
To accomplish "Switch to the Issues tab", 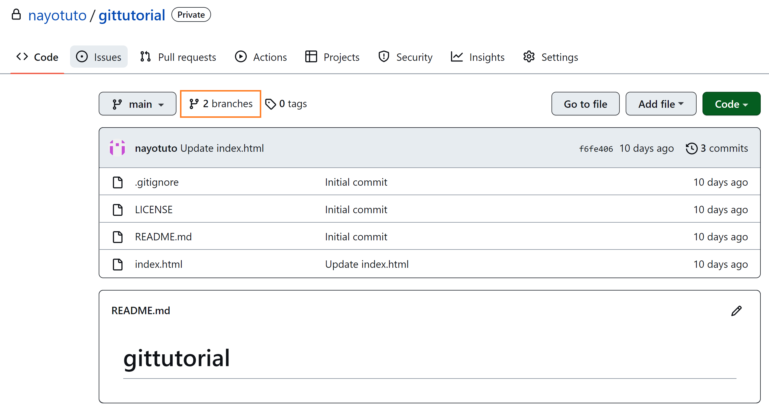I will click(x=99, y=57).
